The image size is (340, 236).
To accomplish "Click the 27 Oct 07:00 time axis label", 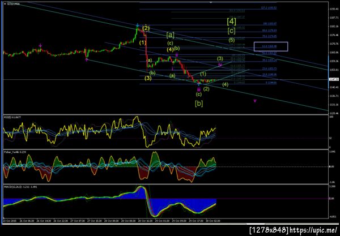I will pos(79,221).
